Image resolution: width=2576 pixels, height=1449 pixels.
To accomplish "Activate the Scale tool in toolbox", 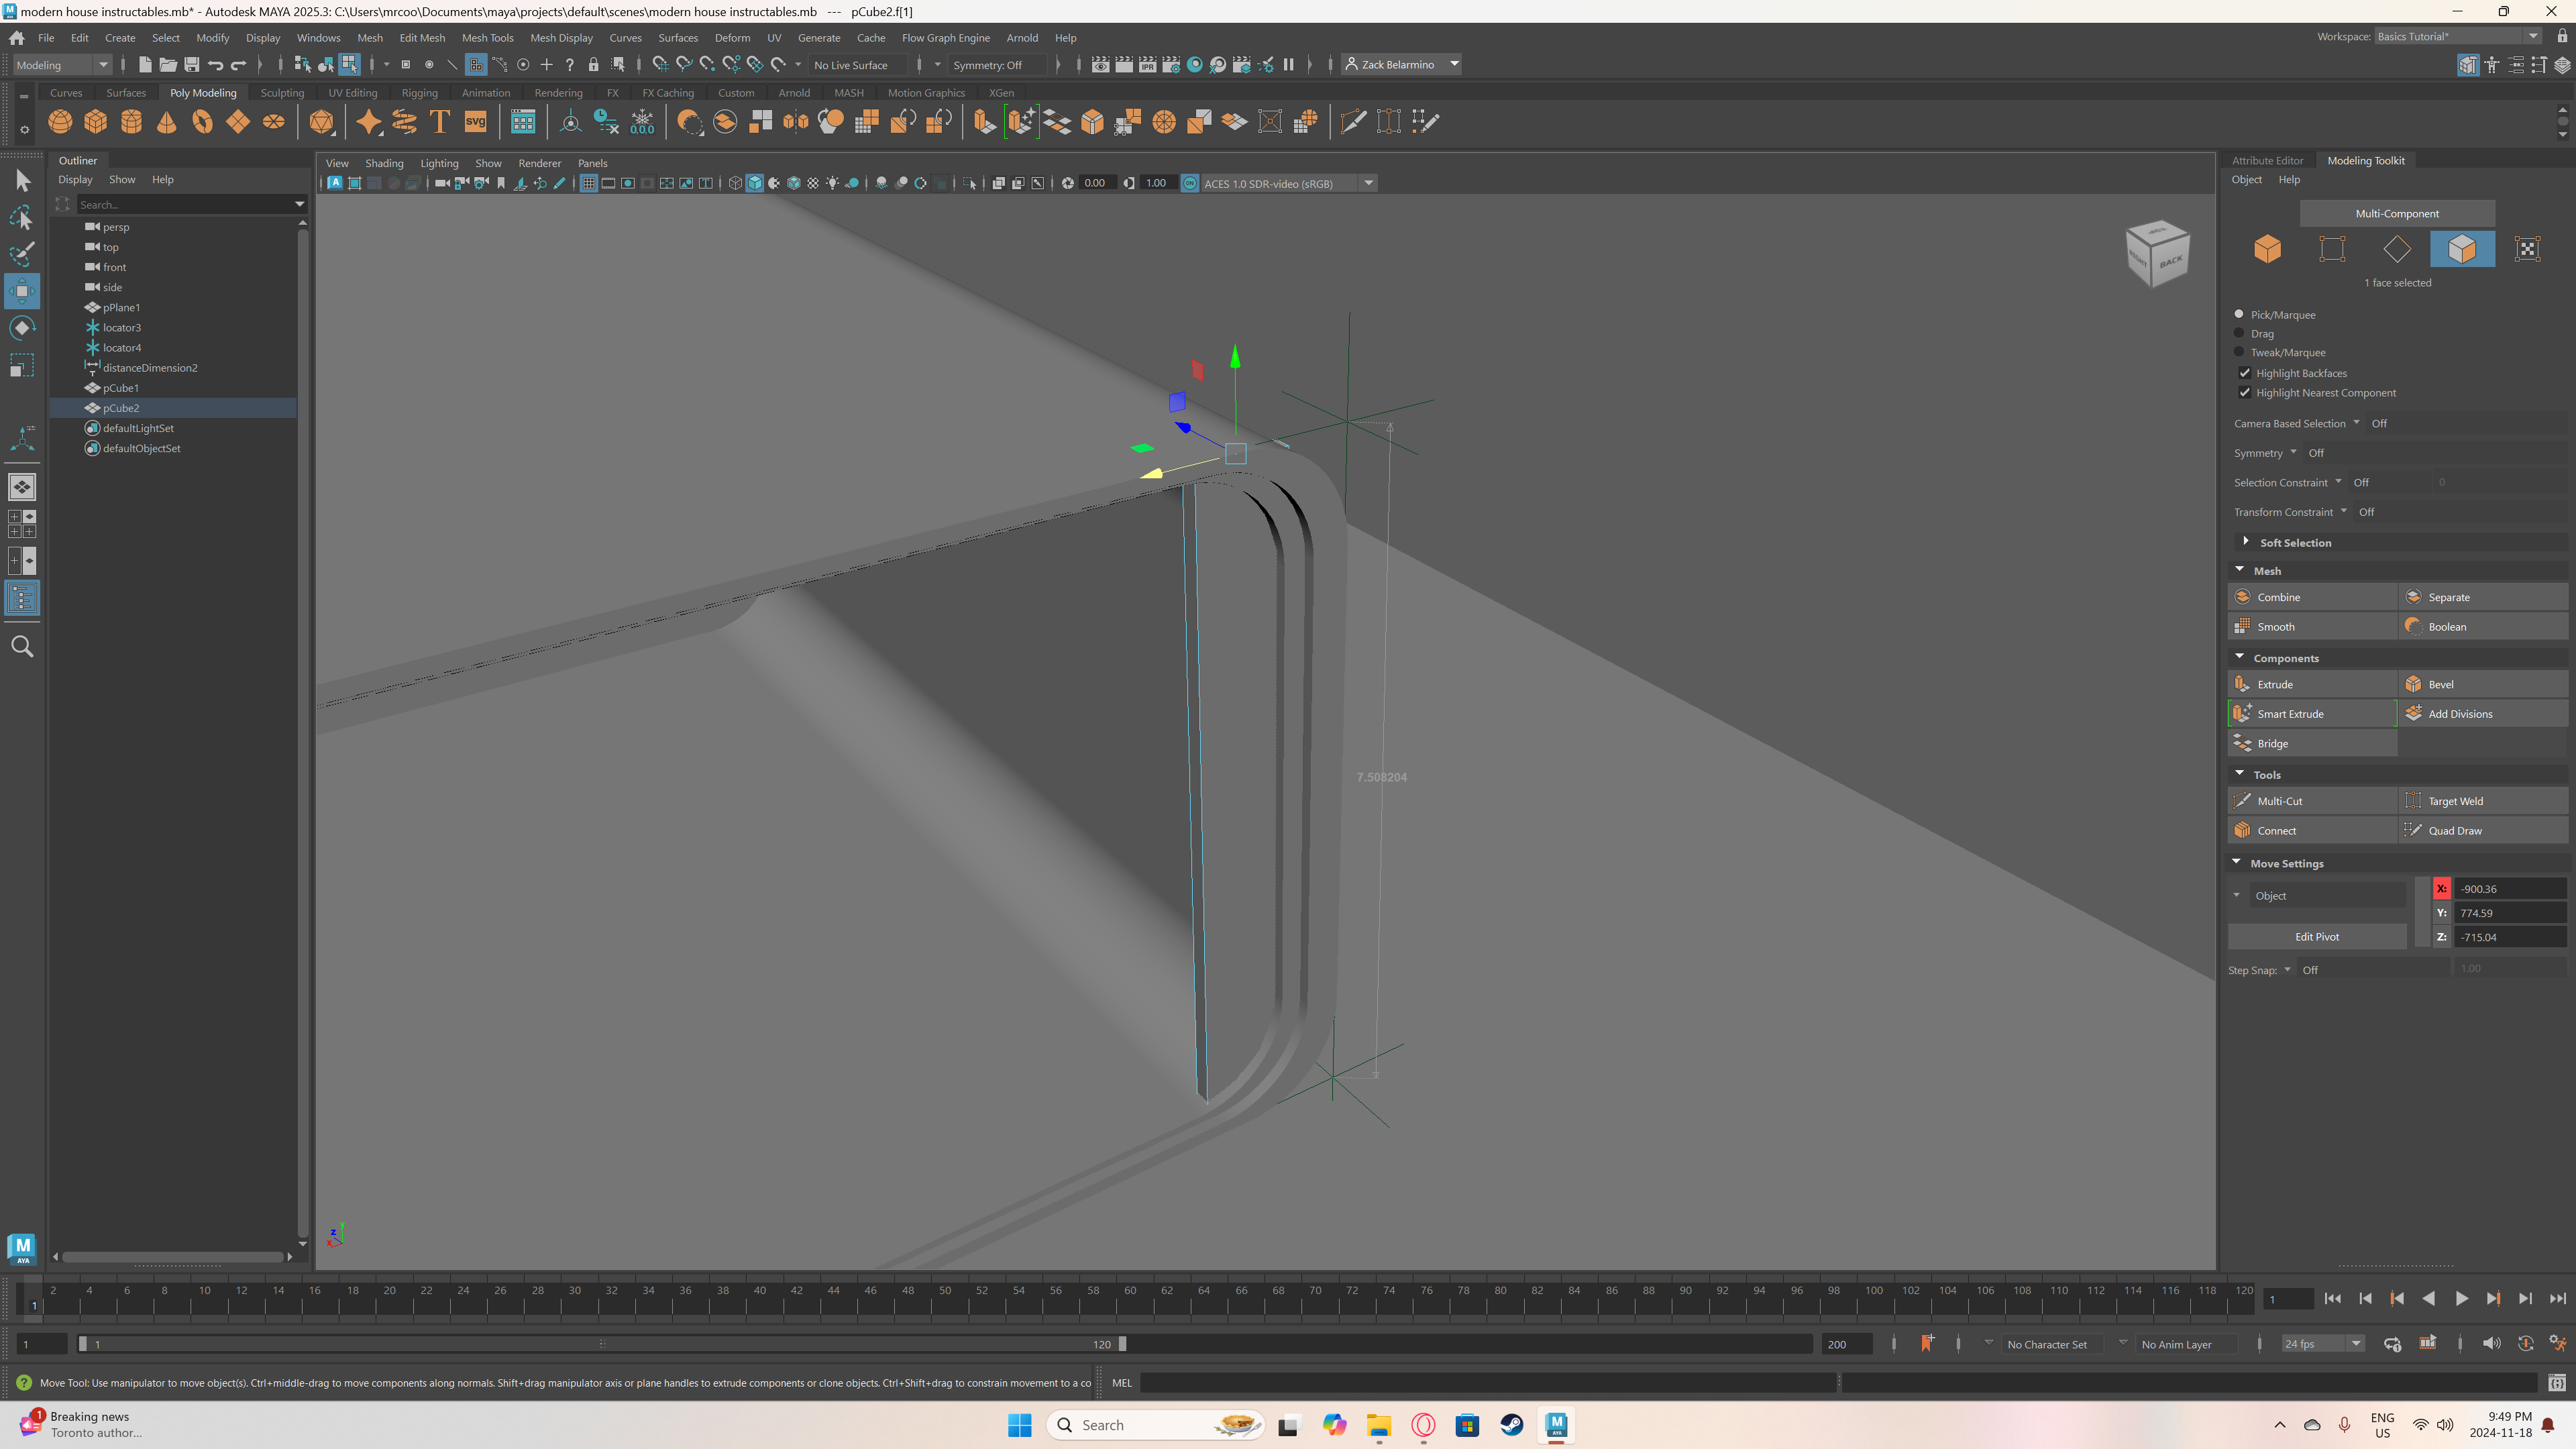I will click(22, 365).
